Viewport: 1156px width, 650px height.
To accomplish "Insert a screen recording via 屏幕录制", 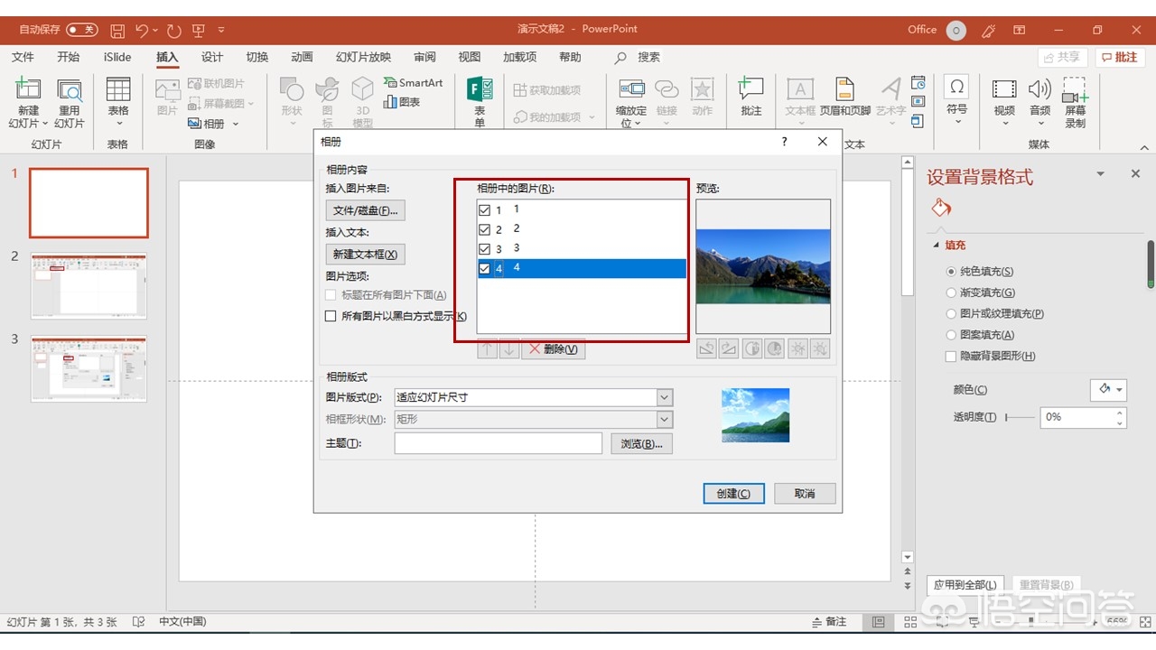I will click(1074, 99).
